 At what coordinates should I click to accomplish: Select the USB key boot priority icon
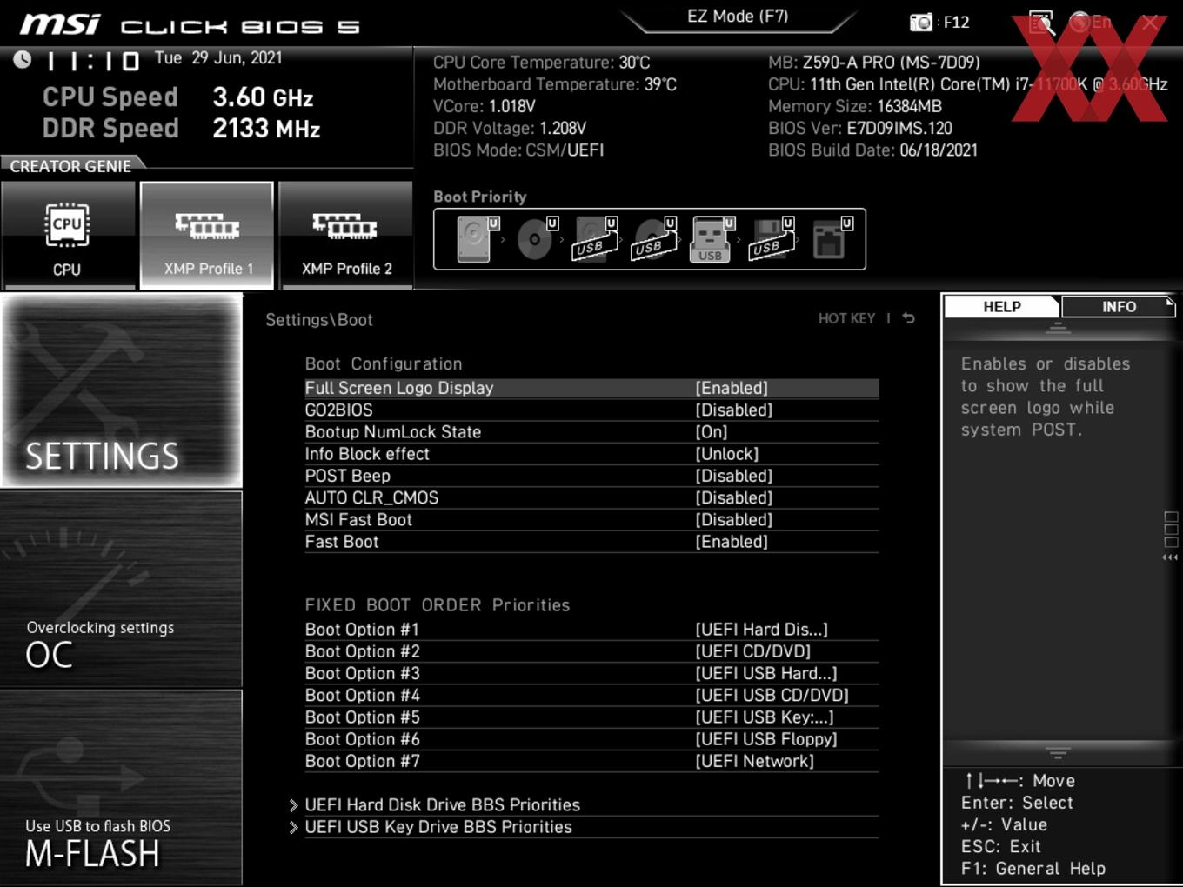pos(712,239)
